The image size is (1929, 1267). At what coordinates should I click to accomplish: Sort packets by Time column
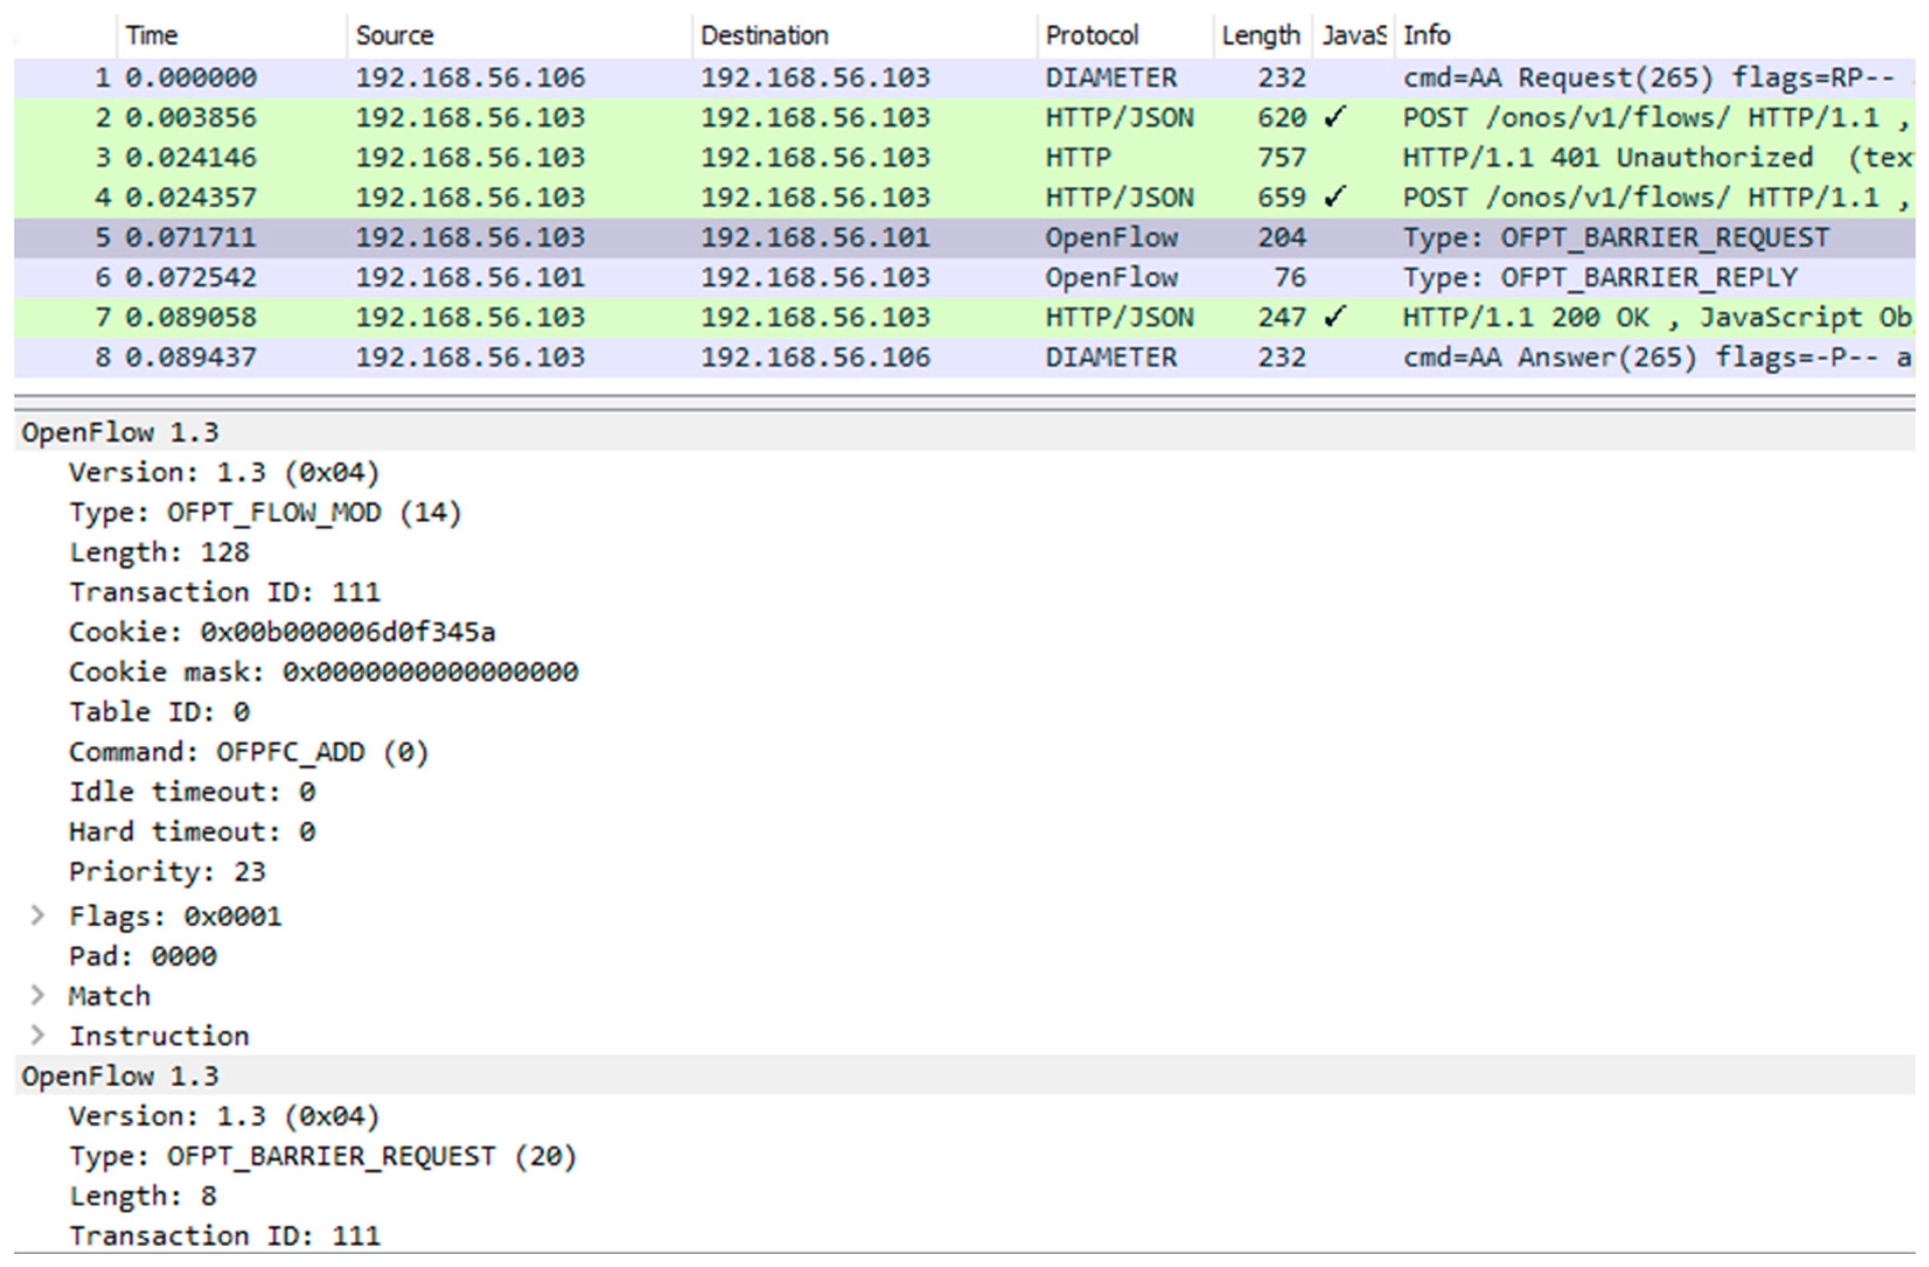tap(152, 35)
